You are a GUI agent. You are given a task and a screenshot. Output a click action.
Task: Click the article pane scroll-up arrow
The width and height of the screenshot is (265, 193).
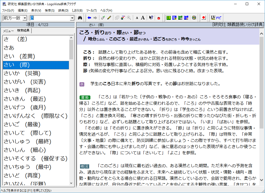point(261,34)
